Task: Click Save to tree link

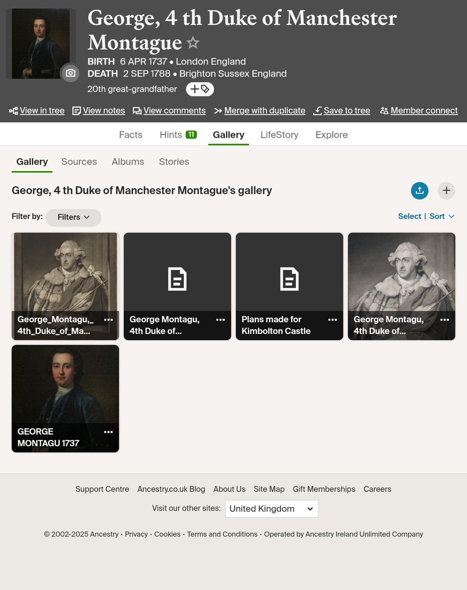Action: coord(342,111)
